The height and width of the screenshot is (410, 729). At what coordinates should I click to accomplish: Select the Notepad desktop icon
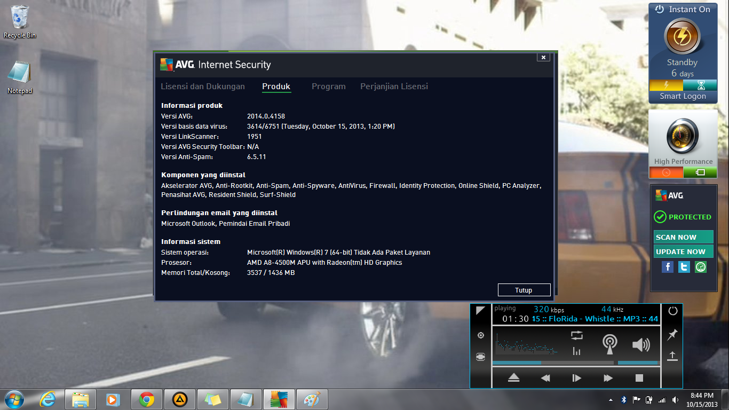point(20,77)
